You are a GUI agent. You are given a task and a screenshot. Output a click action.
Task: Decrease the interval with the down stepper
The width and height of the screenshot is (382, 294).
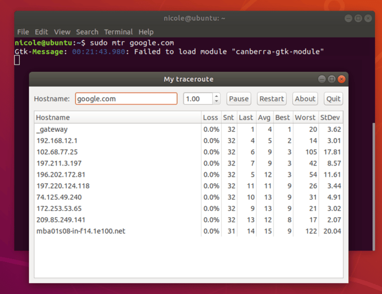click(x=217, y=101)
